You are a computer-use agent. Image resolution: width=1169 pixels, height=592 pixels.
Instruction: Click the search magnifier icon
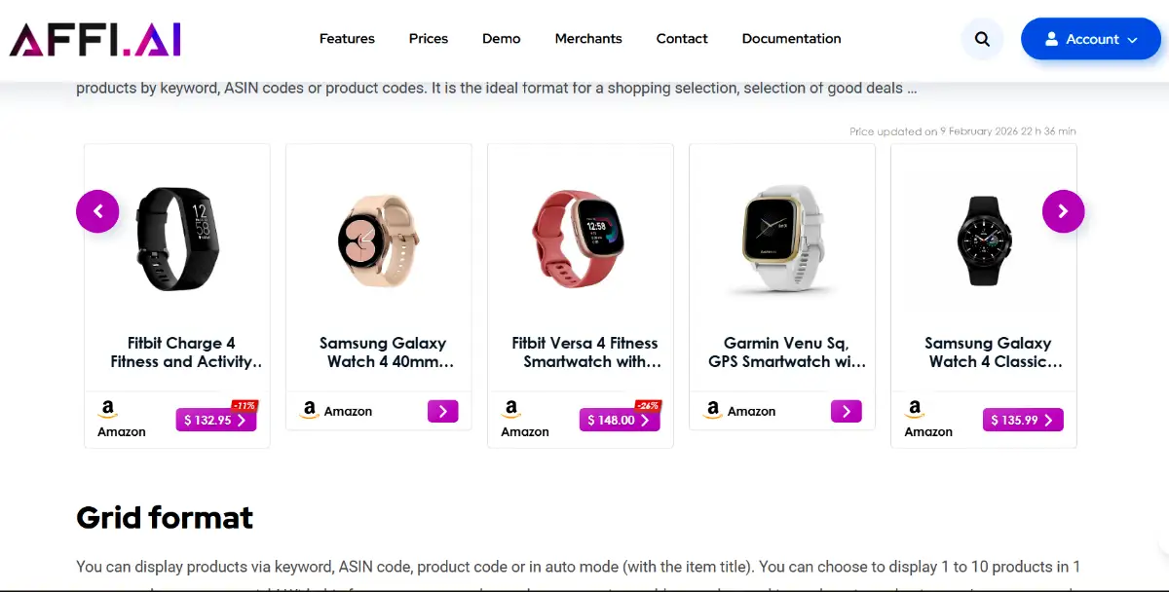982,39
